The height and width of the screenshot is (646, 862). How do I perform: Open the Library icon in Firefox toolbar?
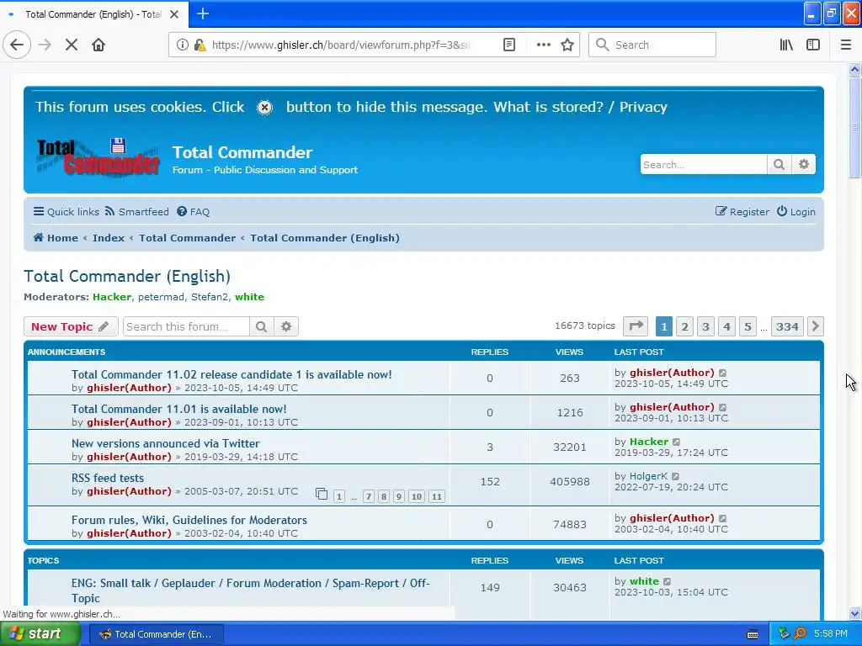point(786,45)
